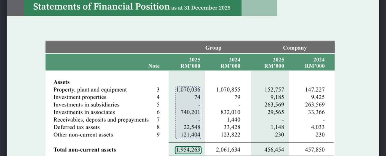Image resolution: width=386 pixels, height=156 pixels.
Task: Click the value 1,070,036 in Group 2025
Action: pyautogui.click(x=188, y=90)
